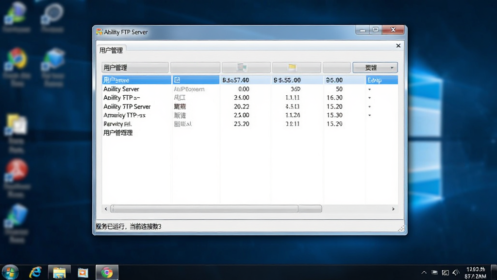
Task: Click the "96.00" cell in the highlighted row
Action: tap(334, 80)
